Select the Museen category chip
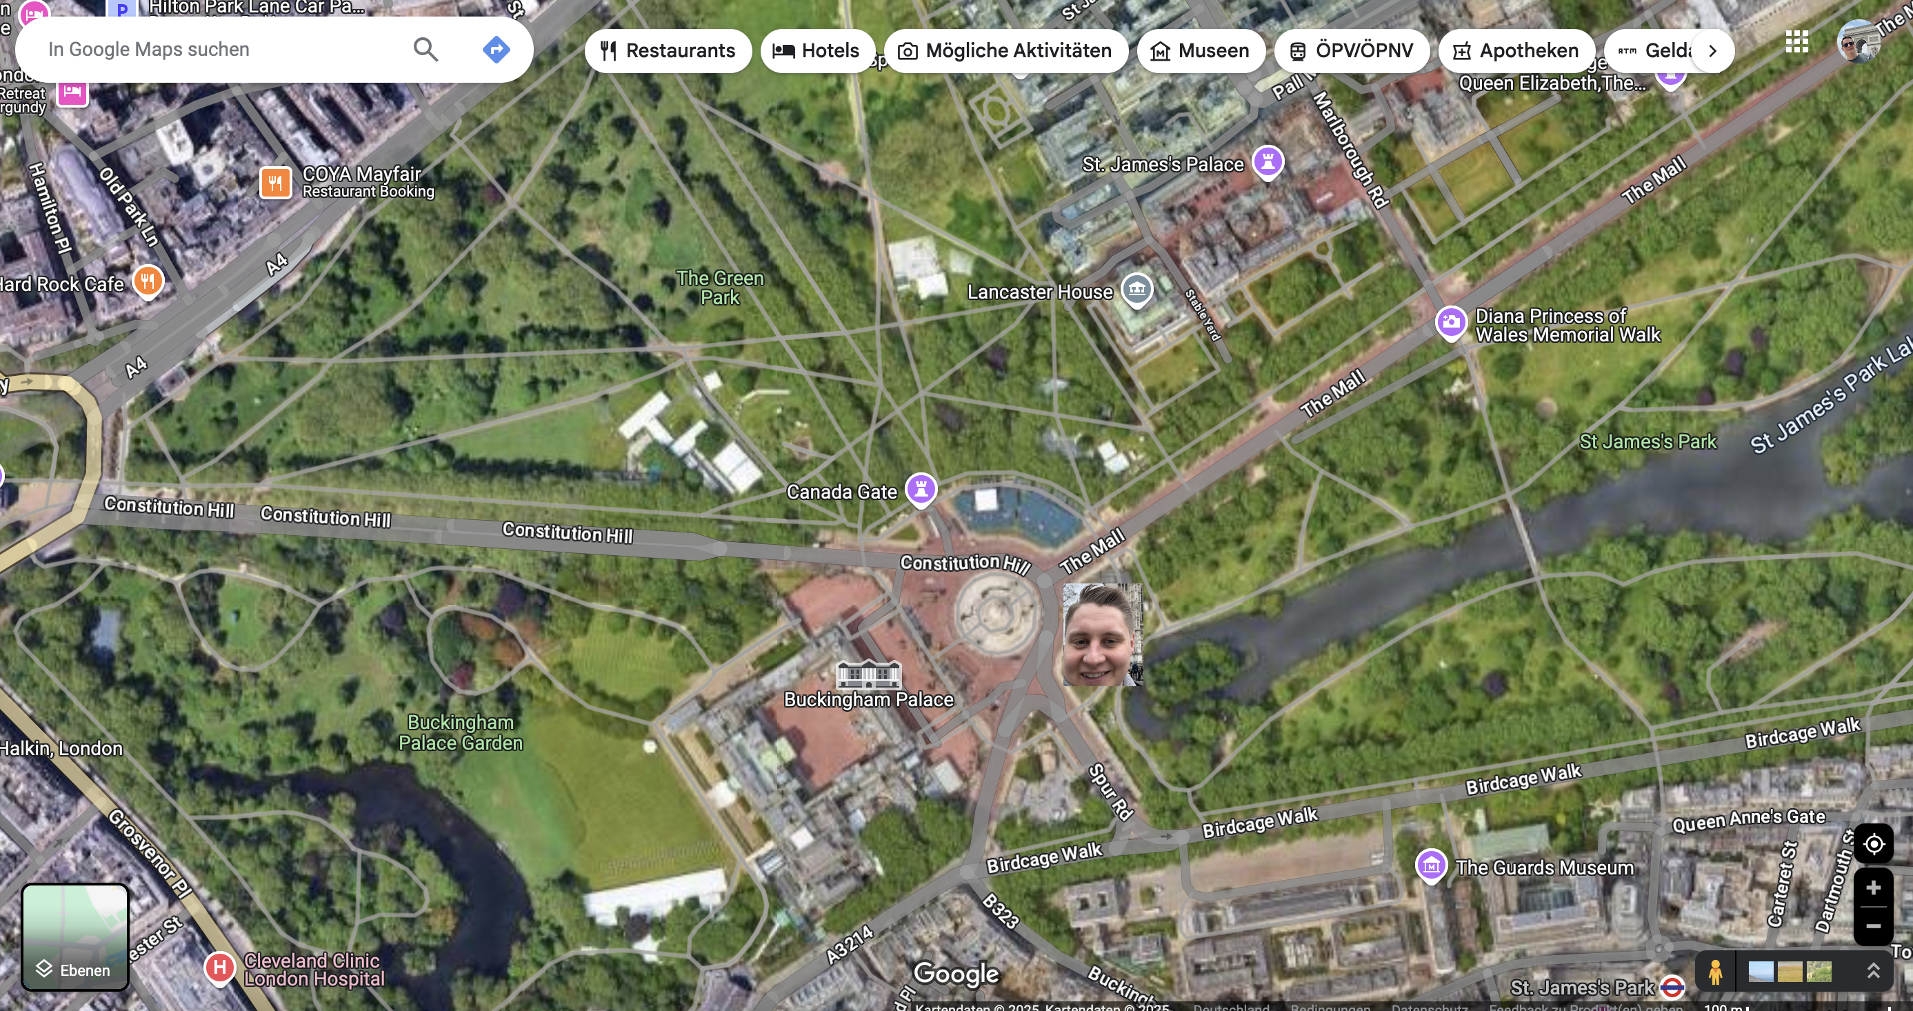Viewport: 1913px width, 1011px height. tap(1200, 51)
